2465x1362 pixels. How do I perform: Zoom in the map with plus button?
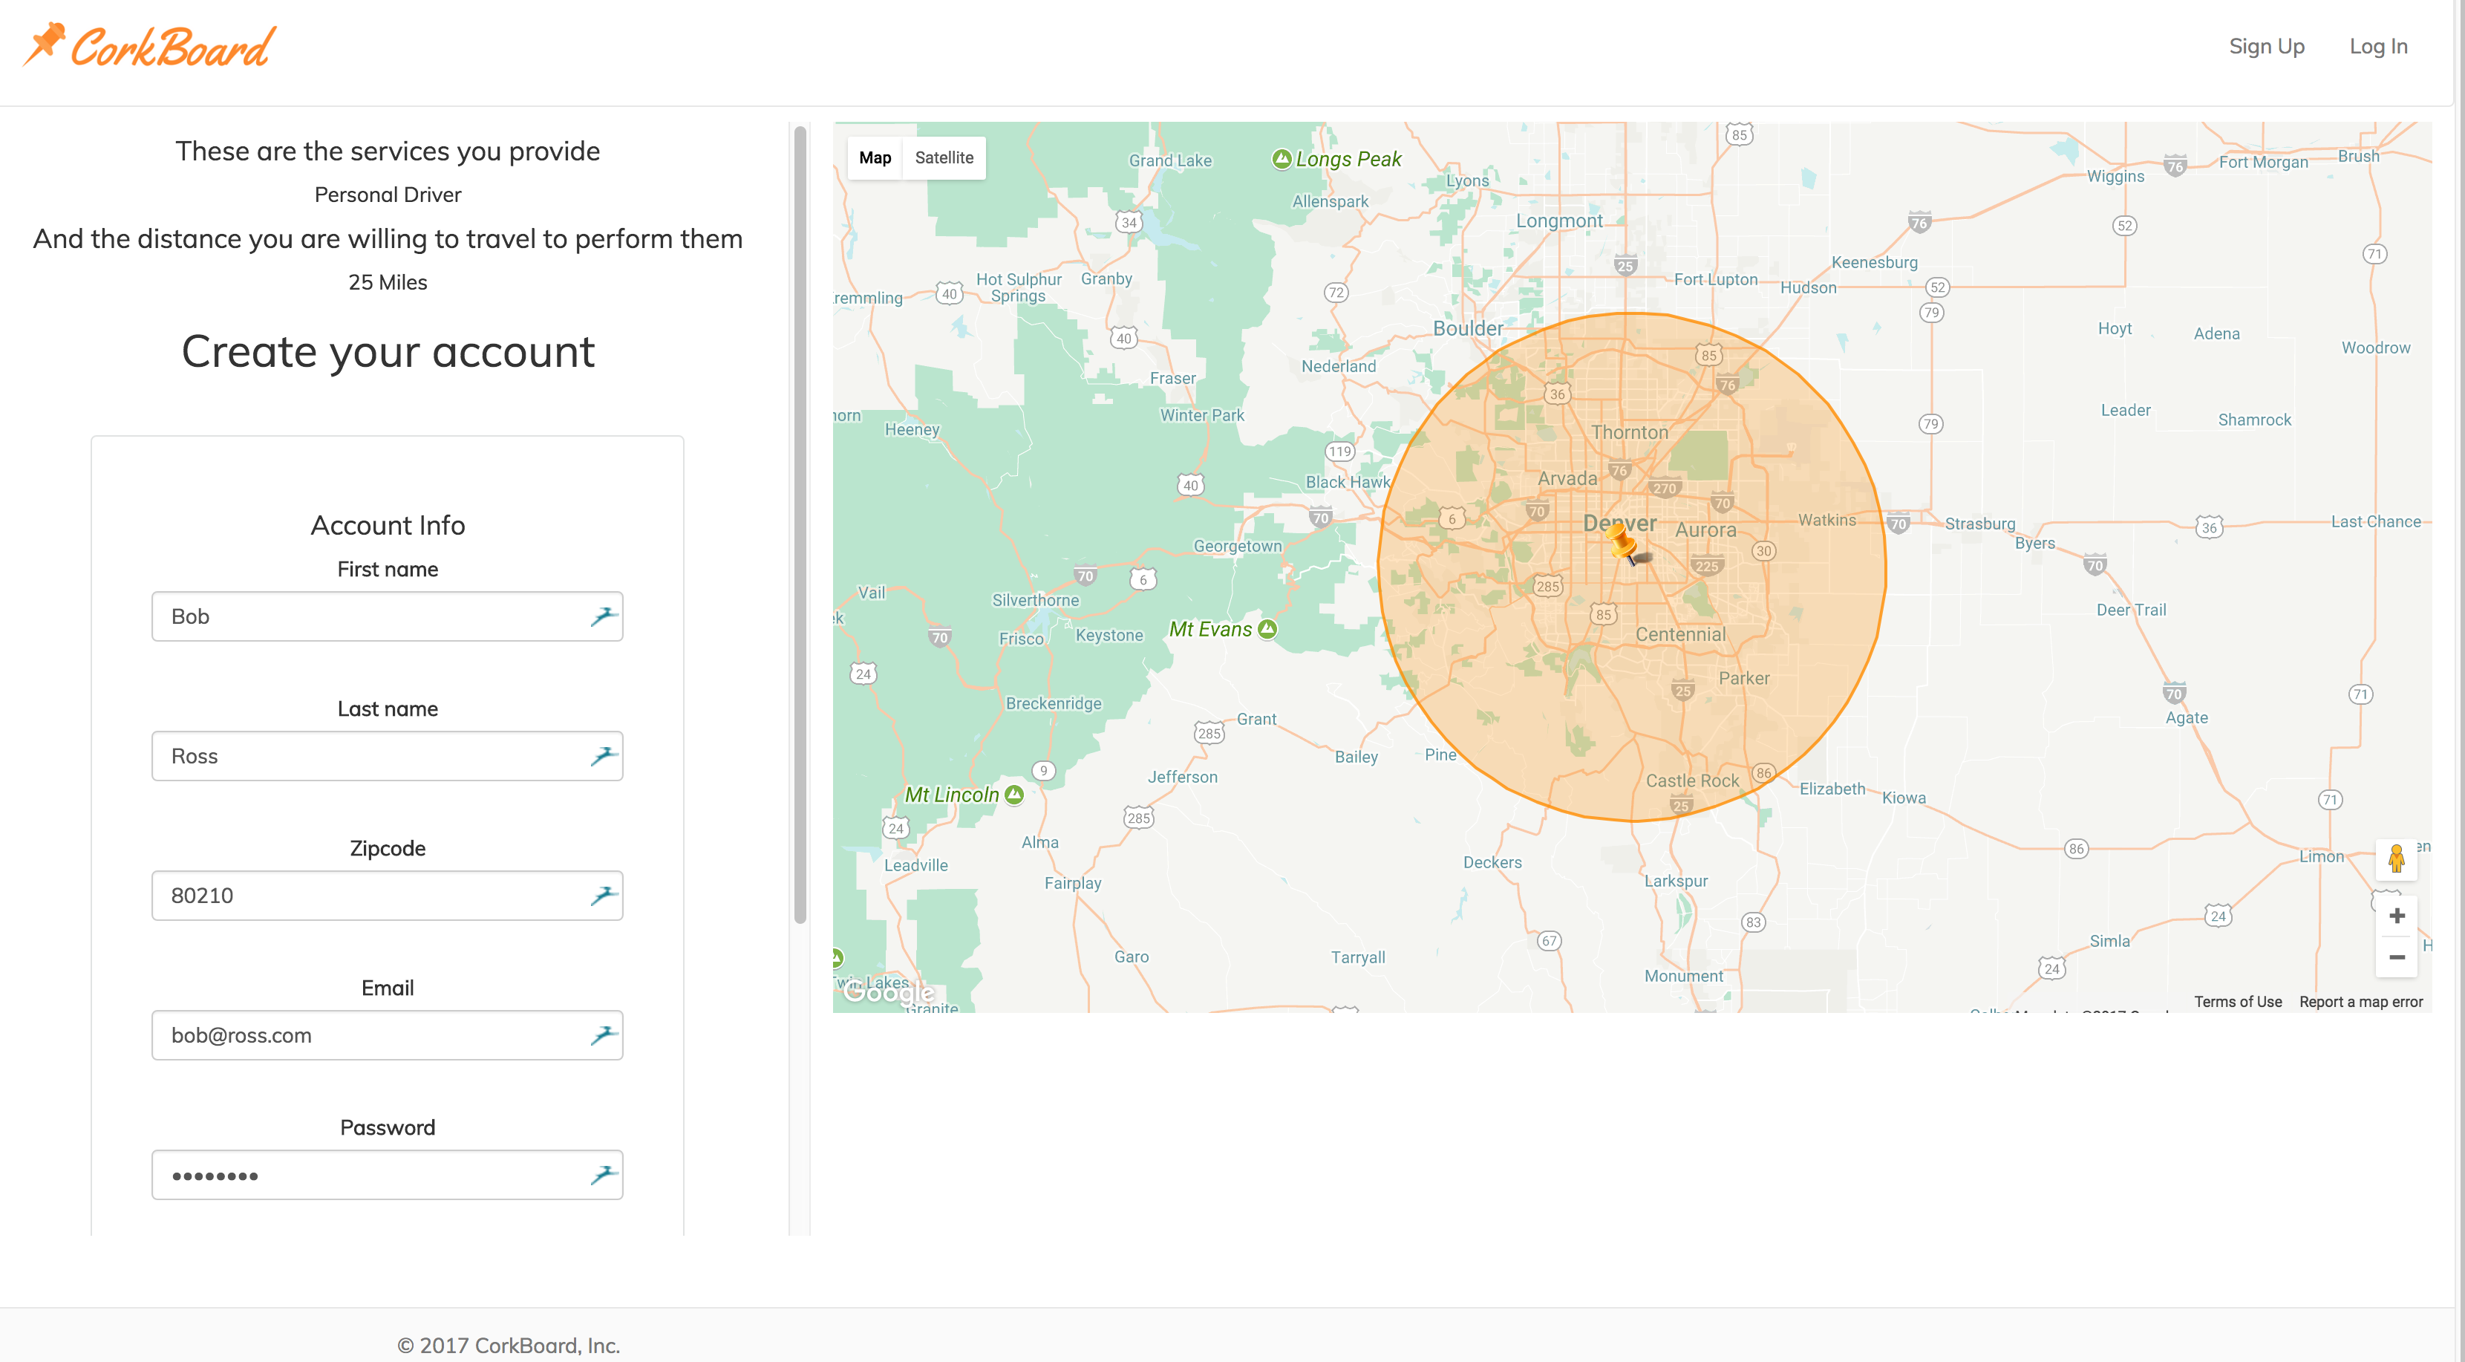[x=2396, y=916]
